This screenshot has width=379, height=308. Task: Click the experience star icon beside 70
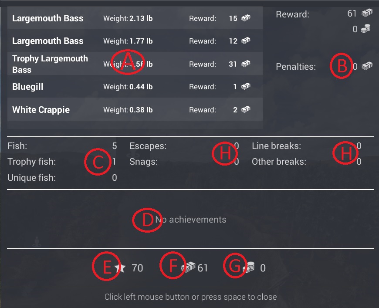click(121, 268)
